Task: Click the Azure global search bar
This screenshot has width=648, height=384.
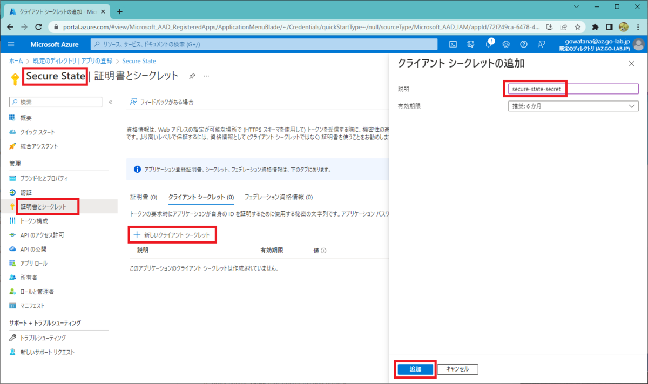Action: coord(264,44)
